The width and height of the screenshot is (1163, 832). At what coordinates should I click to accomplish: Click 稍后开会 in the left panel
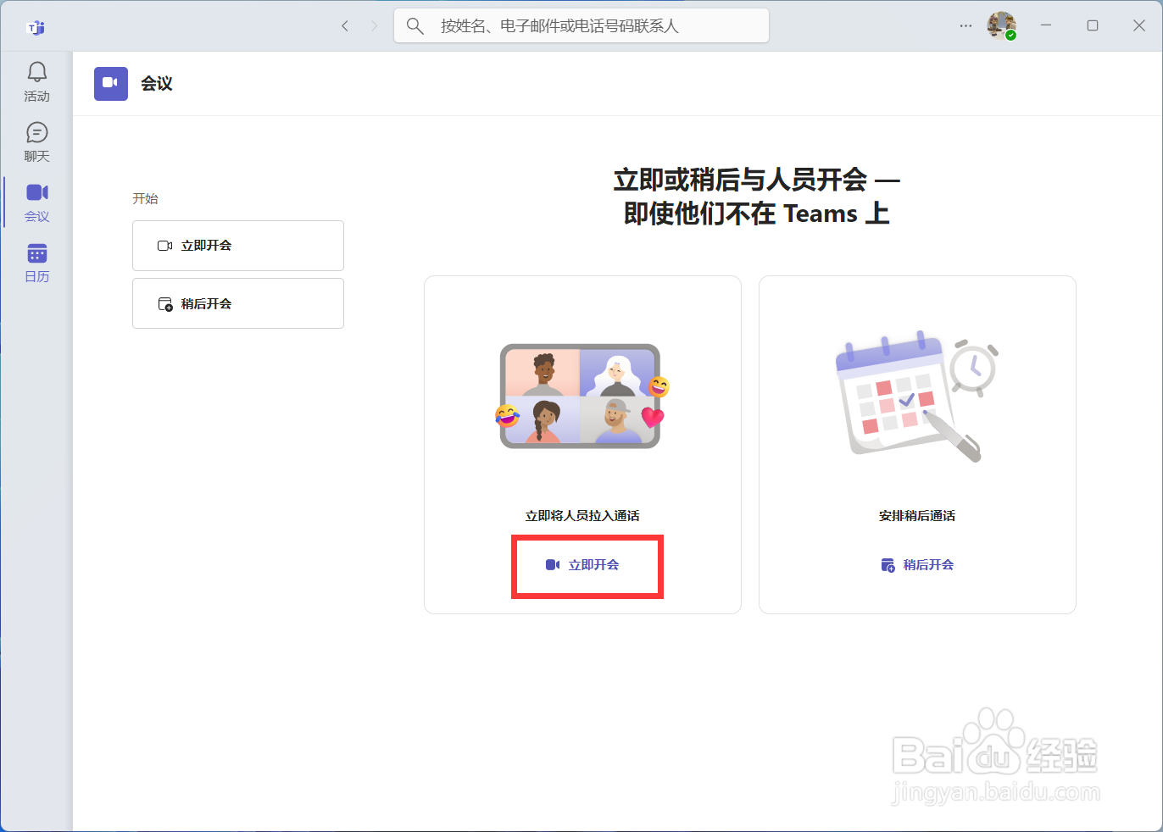tap(238, 302)
